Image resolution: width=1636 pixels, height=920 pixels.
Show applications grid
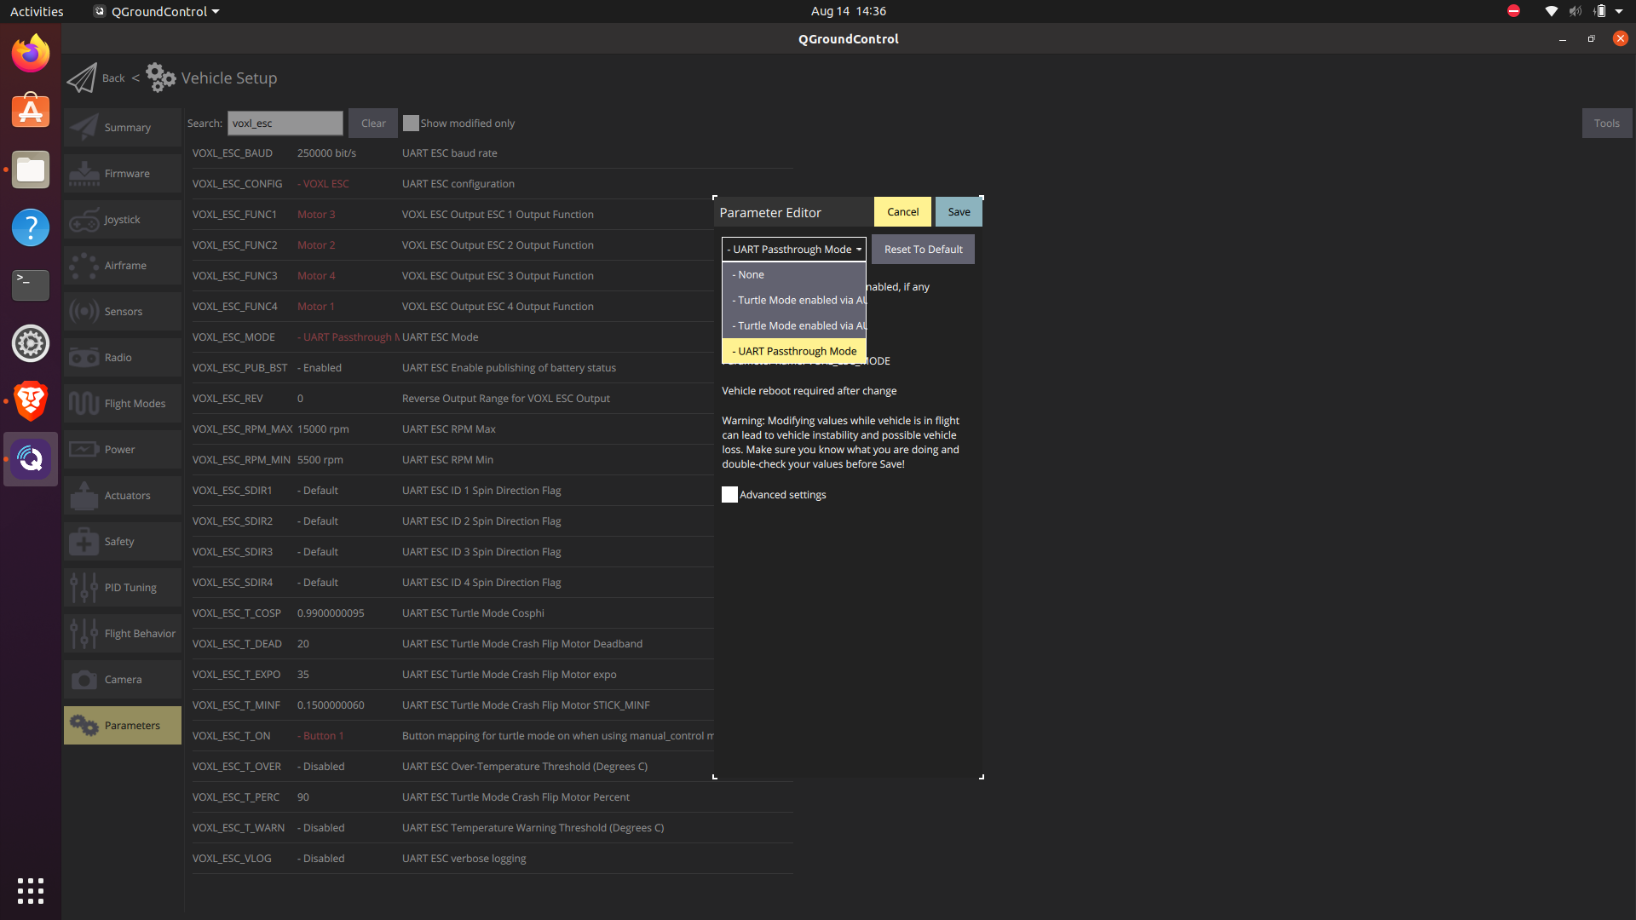click(31, 890)
